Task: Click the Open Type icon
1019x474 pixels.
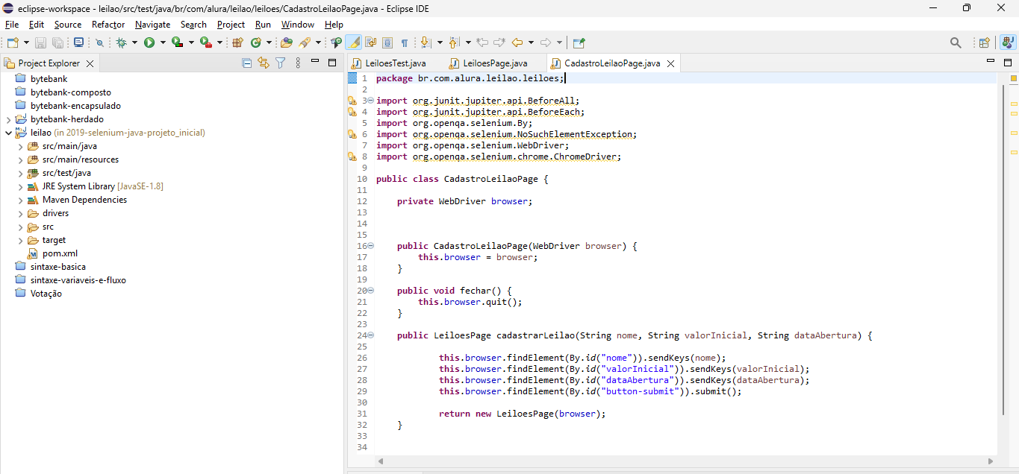Action: click(x=286, y=42)
